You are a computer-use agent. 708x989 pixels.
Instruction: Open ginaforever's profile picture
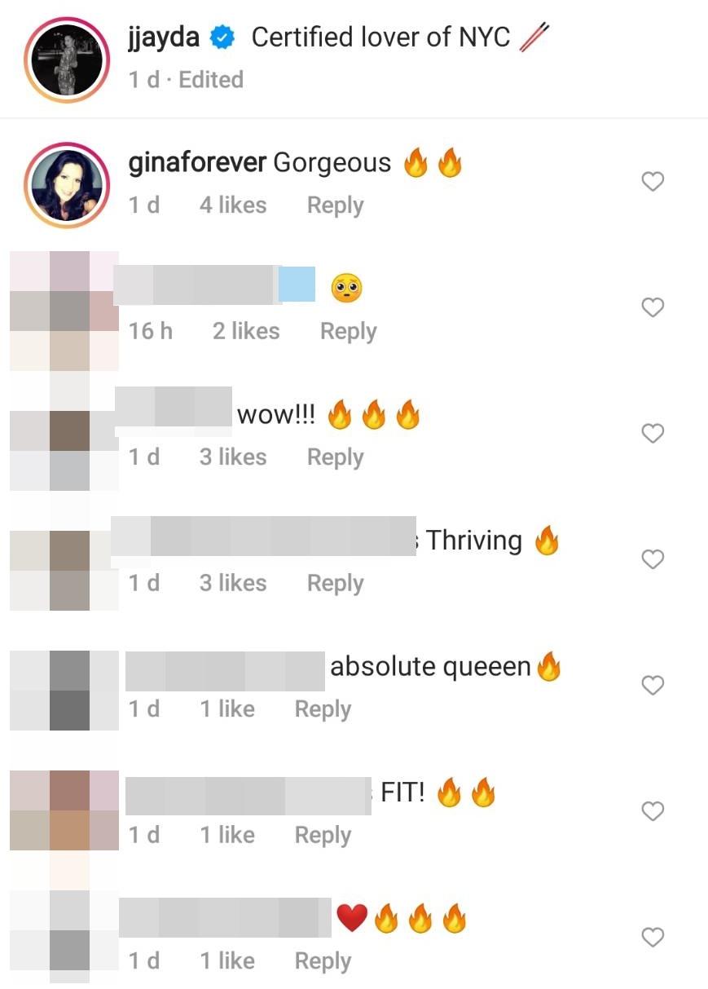pos(68,183)
